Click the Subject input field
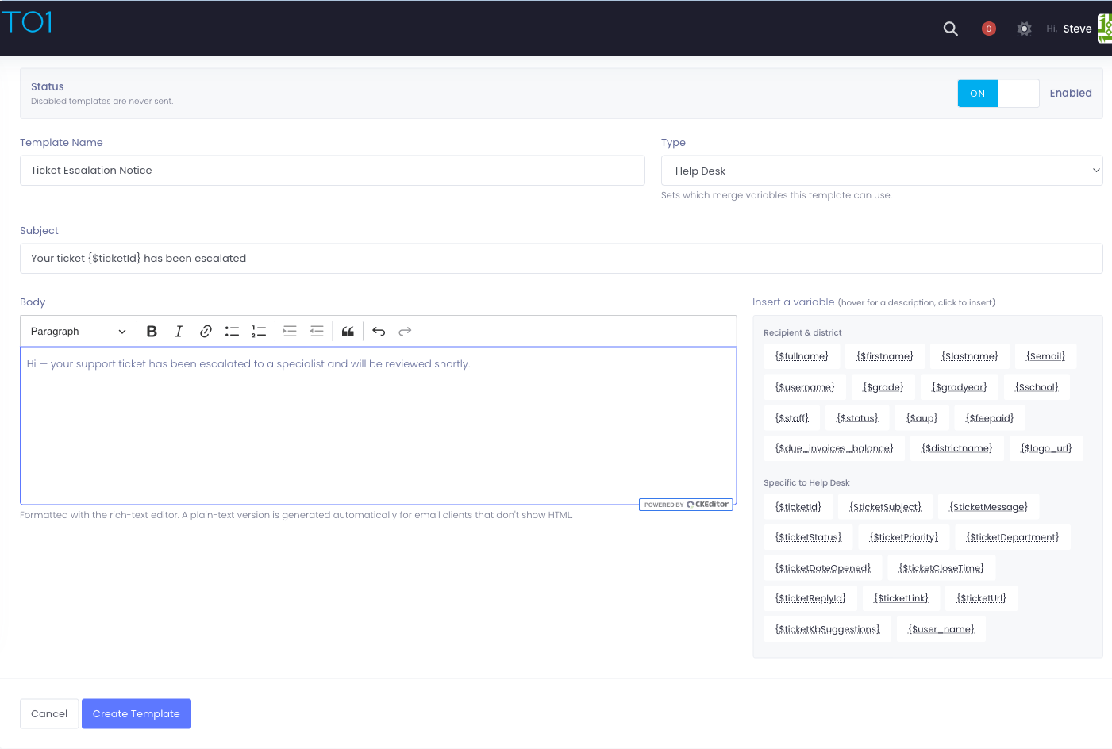Viewport: 1112px width, 749px height. tap(561, 259)
